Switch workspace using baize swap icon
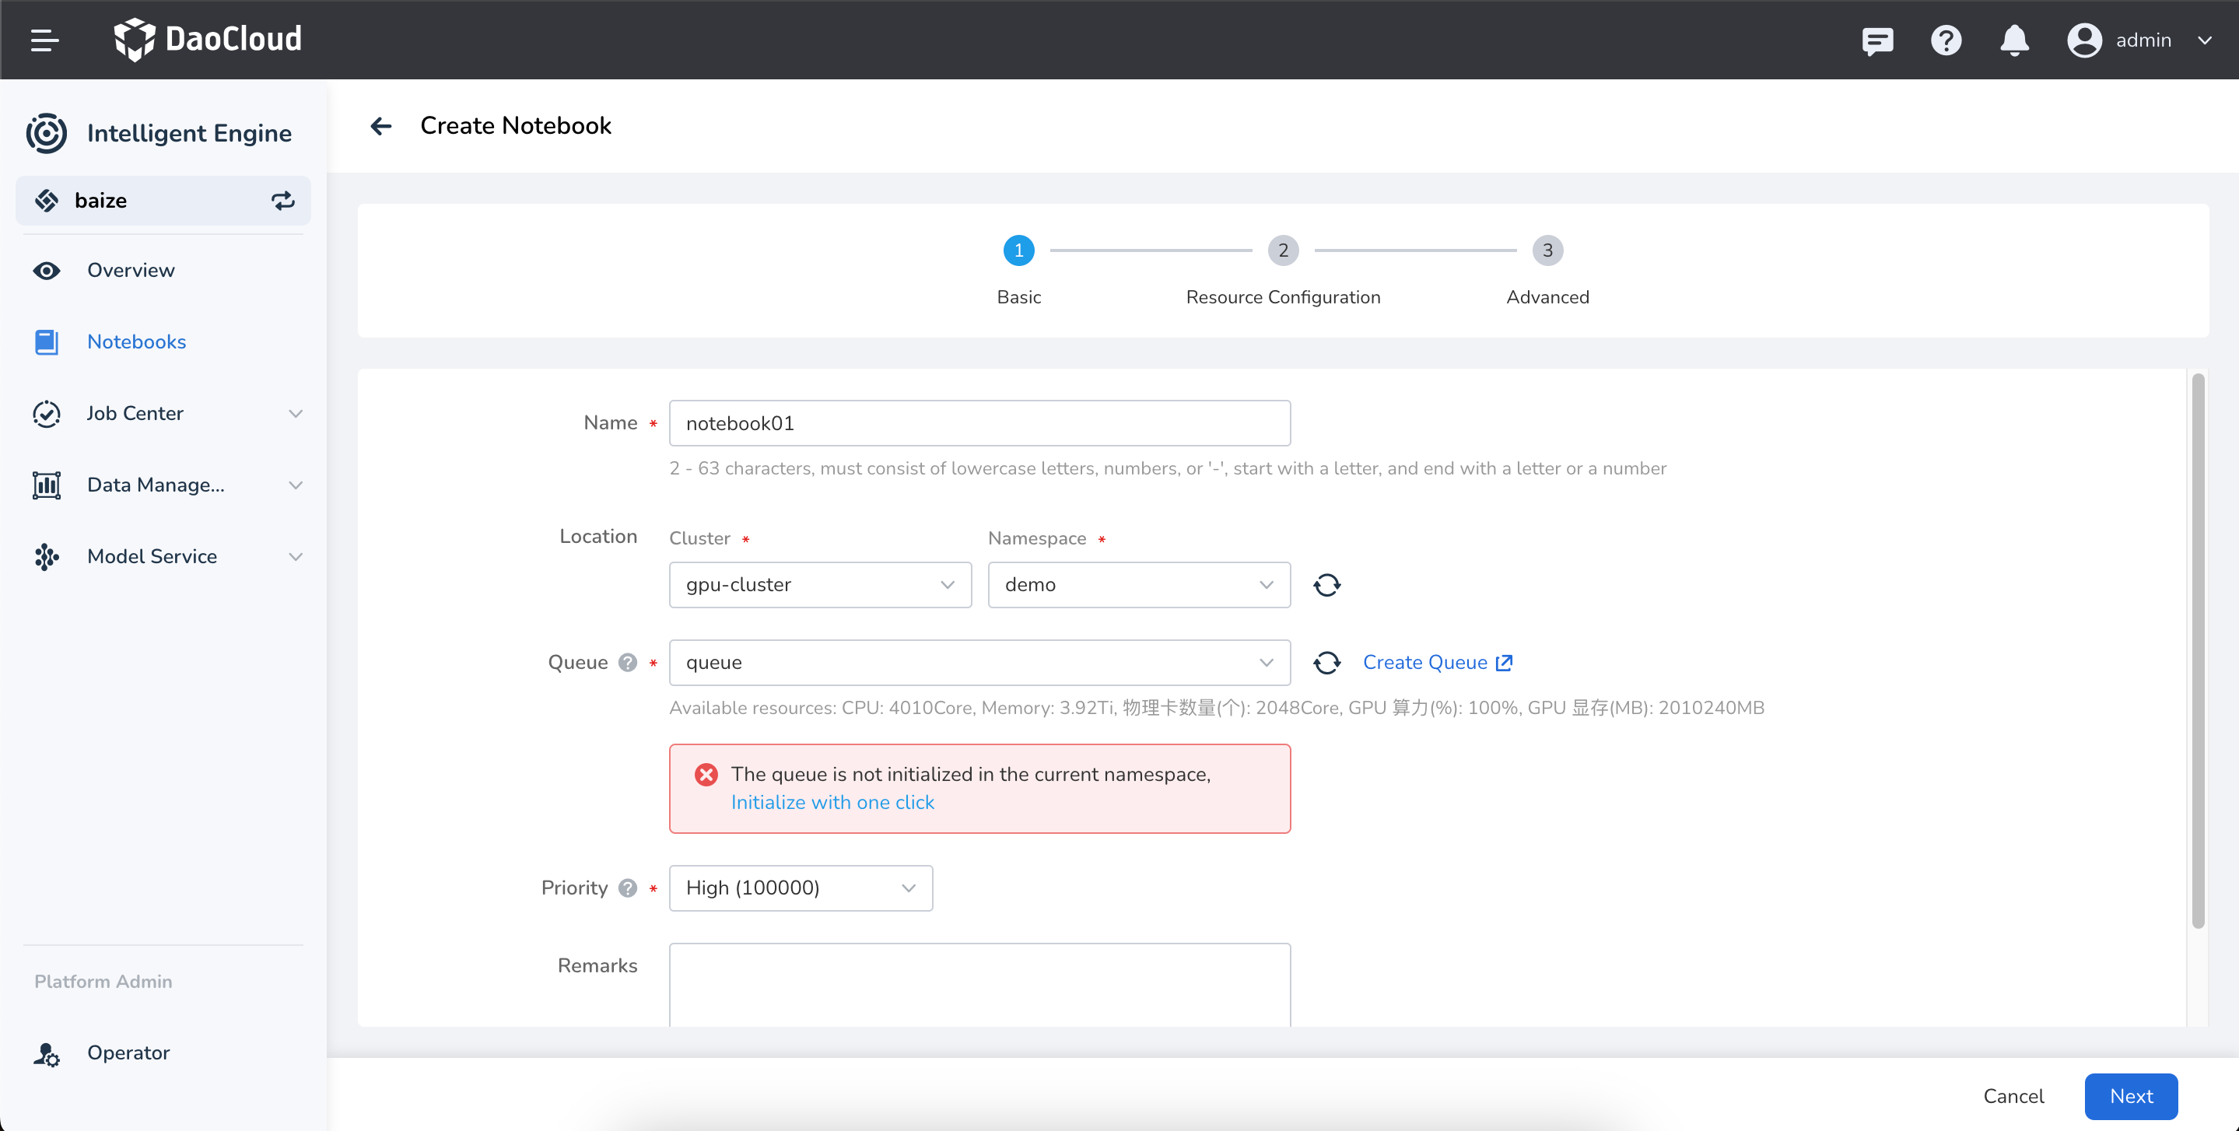The height and width of the screenshot is (1131, 2239). (x=282, y=201)
